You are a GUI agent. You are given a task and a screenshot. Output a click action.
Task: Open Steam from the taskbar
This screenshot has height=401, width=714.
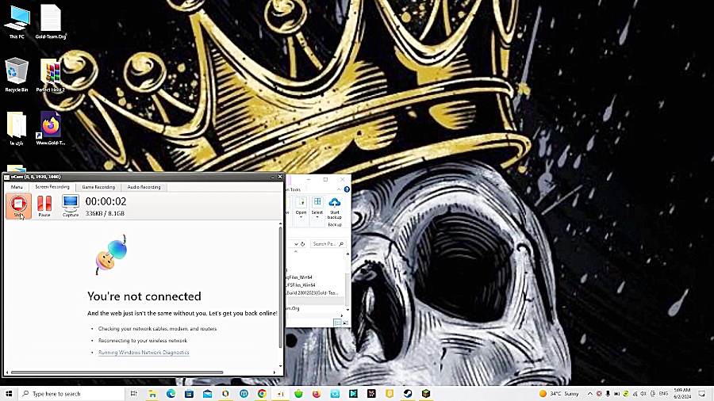coord(408,394)
